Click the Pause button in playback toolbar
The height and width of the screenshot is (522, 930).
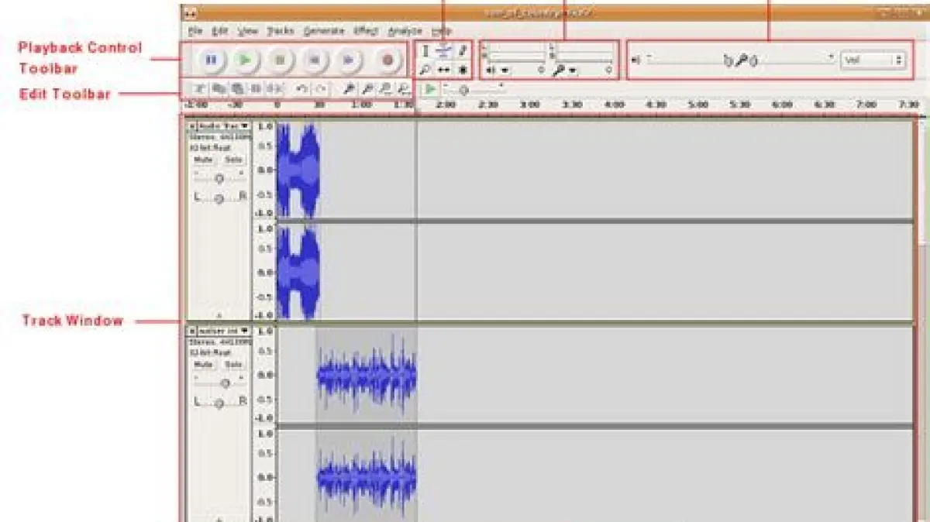coord(211,60)
